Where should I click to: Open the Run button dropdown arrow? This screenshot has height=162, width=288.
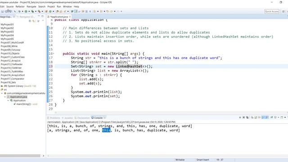click(x=29, y=11)
